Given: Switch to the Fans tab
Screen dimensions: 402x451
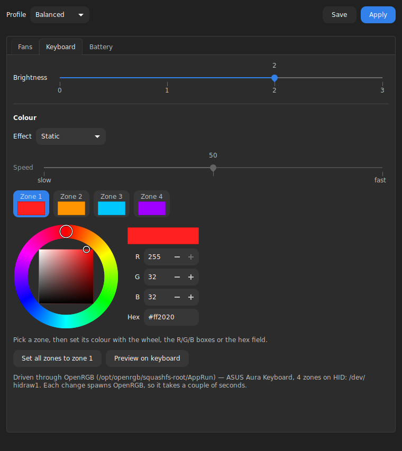Looking at the screenshot, I should click(25, 47).
